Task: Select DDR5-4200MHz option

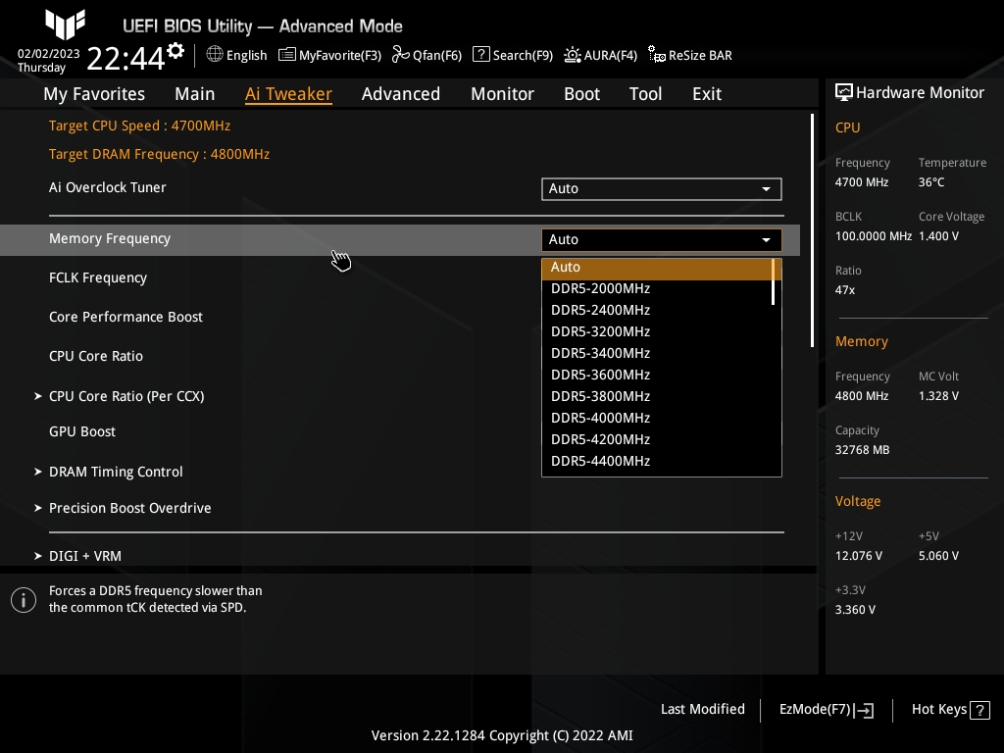Action: click(658, 440)
